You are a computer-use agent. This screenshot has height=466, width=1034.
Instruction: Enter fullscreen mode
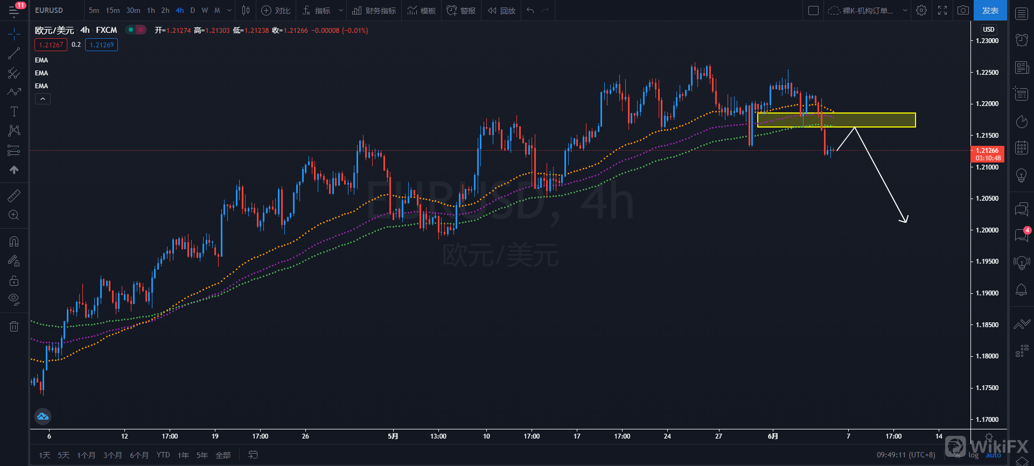pyautogui.click(x=942, y=10)
